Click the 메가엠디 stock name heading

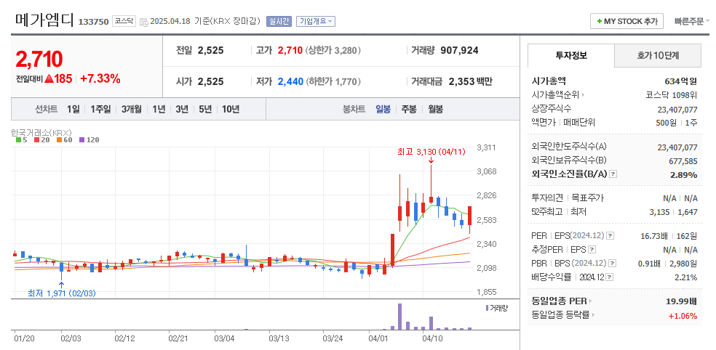(x=44, y=20)
